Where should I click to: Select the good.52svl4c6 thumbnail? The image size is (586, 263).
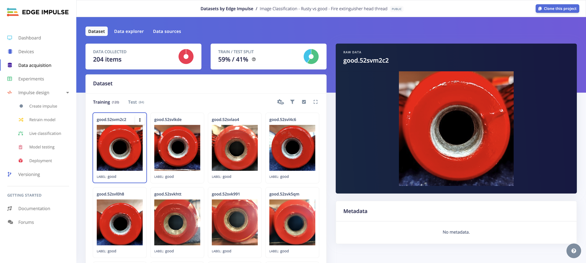pos(292,148)
